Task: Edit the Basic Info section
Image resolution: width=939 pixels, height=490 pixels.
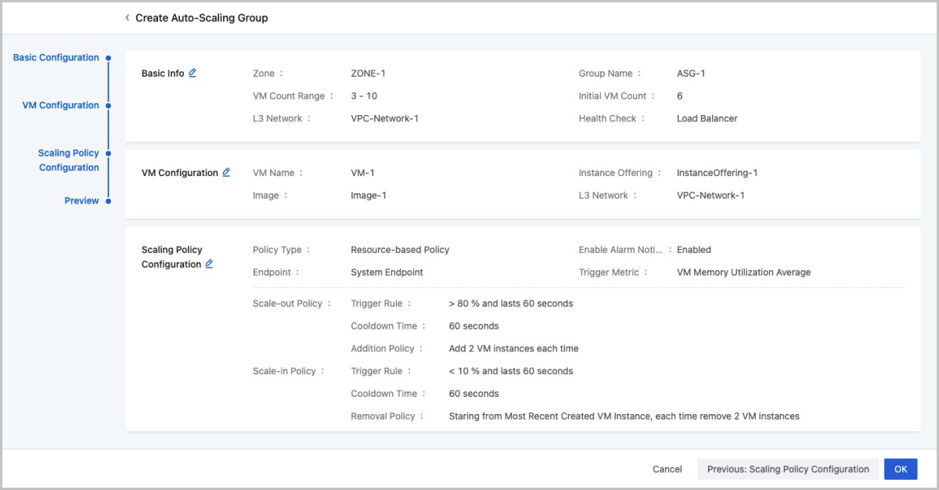Action: [x=192, y=73]
